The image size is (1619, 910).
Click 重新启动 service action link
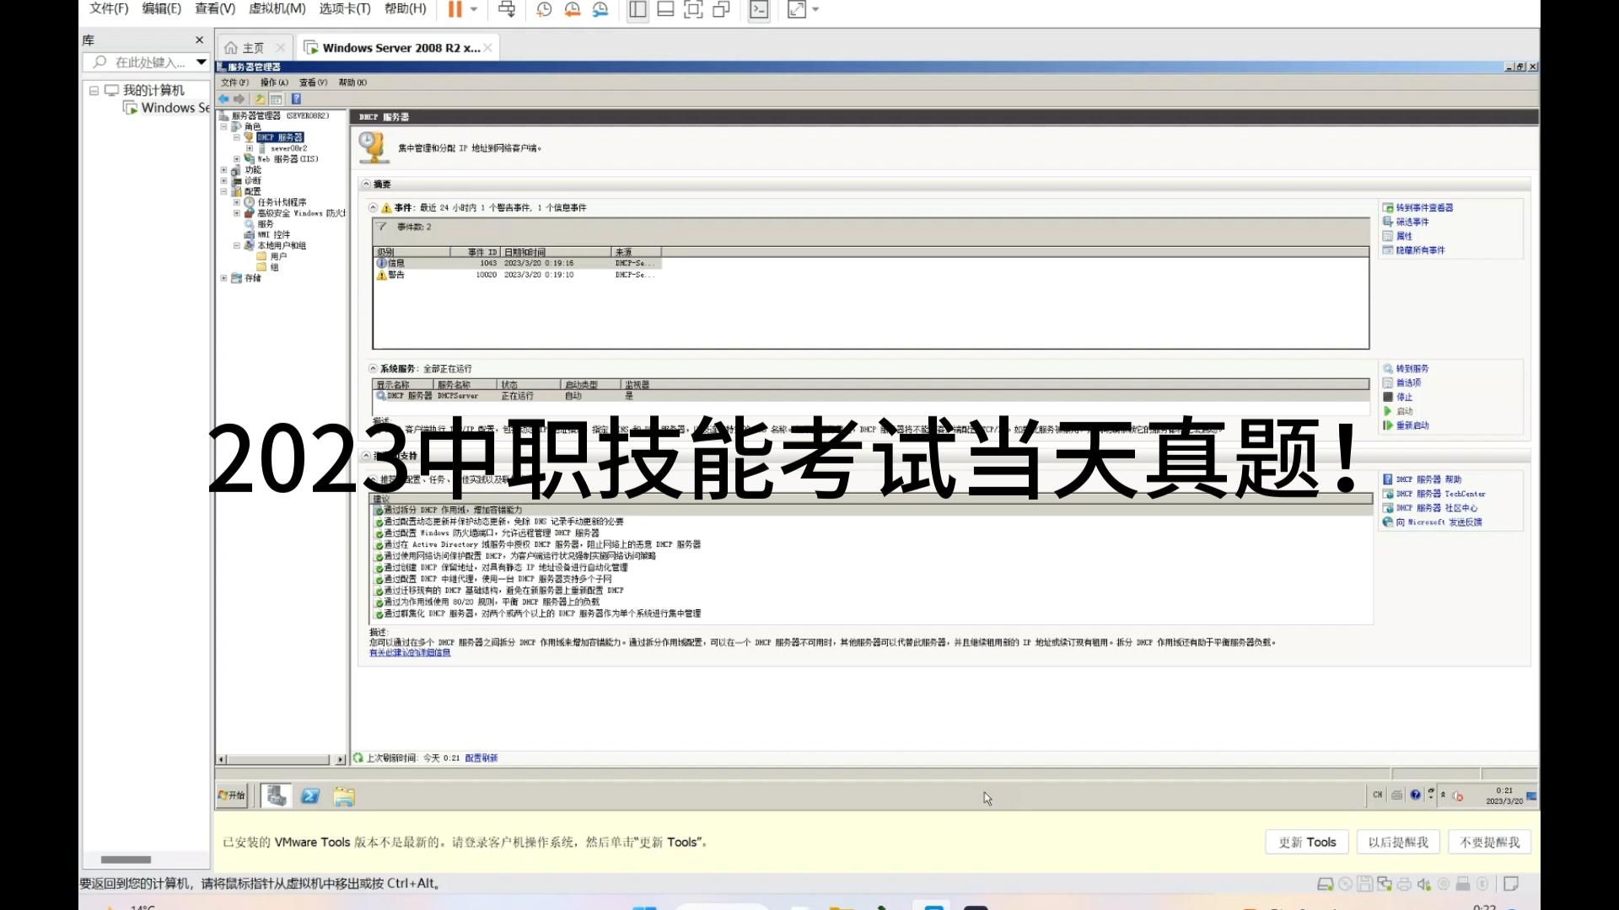point(1412,426)
